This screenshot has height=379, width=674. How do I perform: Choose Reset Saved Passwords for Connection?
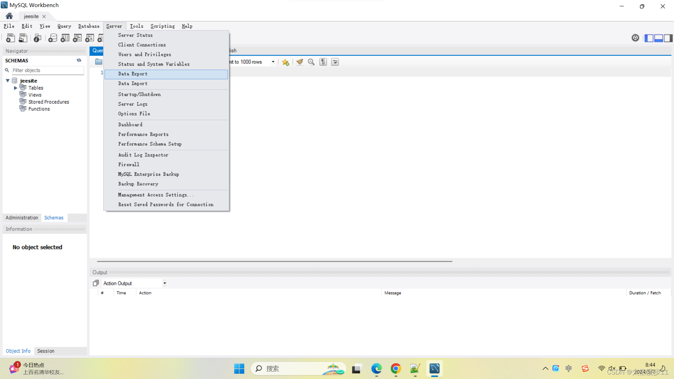(x=166, y=205)
